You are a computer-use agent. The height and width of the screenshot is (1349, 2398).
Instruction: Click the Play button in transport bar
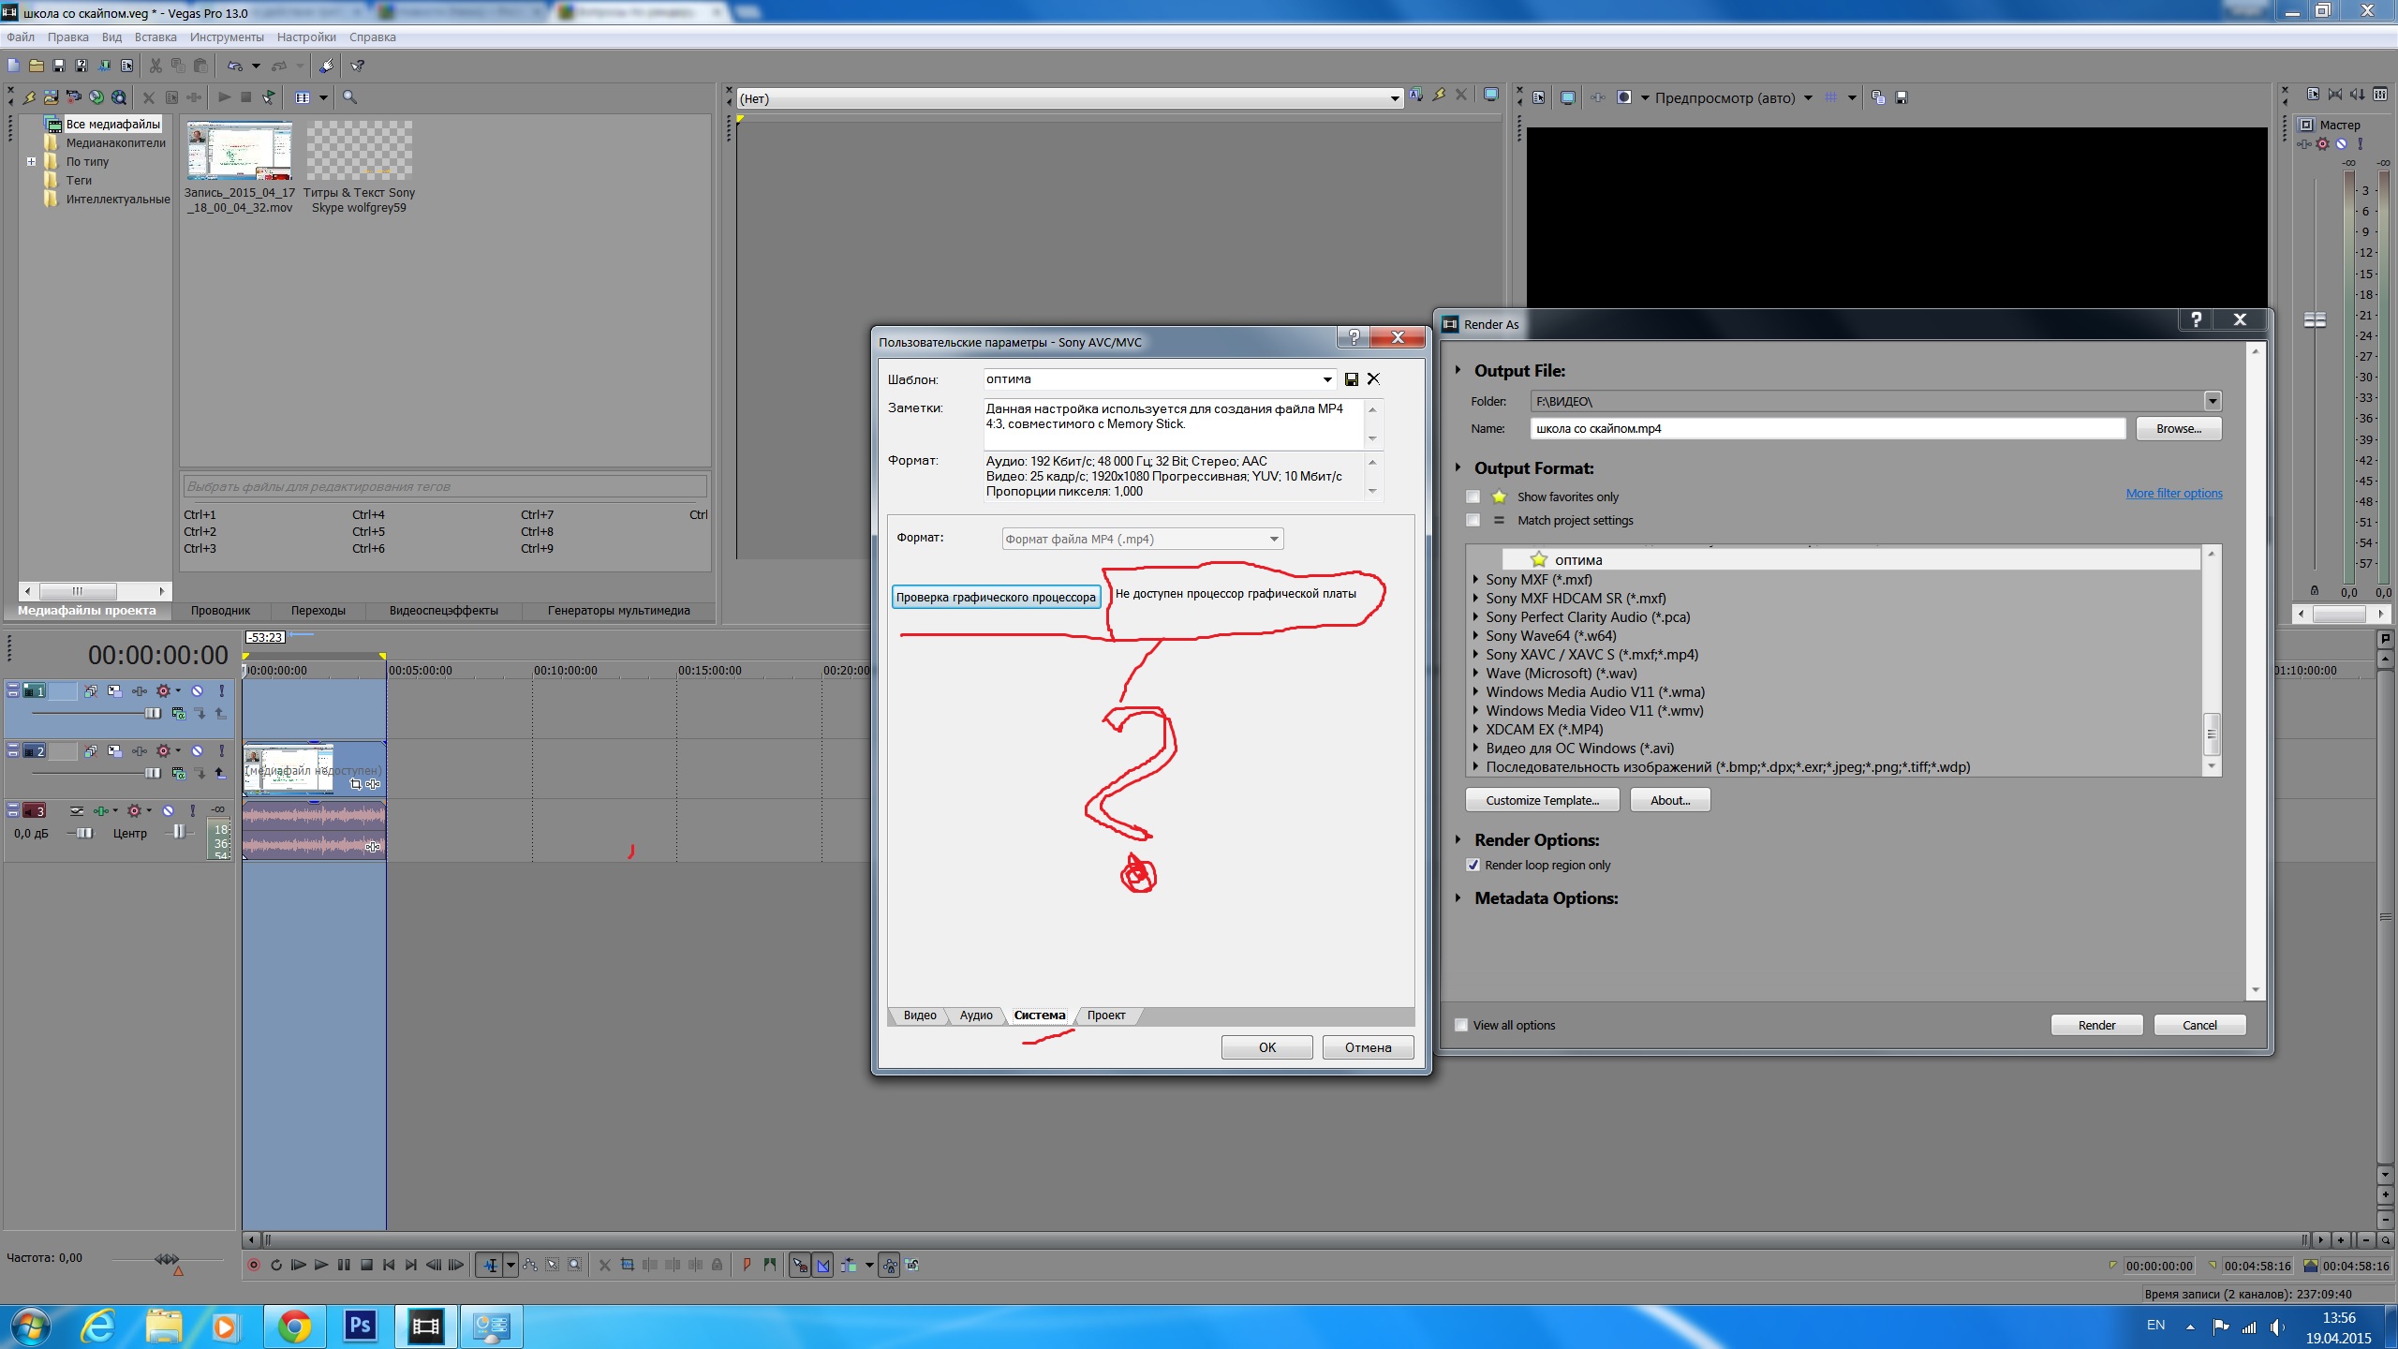pyautogui.click(x=321, y=1265)
